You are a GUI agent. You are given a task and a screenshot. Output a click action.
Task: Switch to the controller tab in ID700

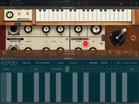tap(93, 63)
